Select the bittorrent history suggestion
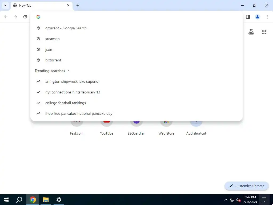Viewport: 273px width, 205px height. (136, 60)
